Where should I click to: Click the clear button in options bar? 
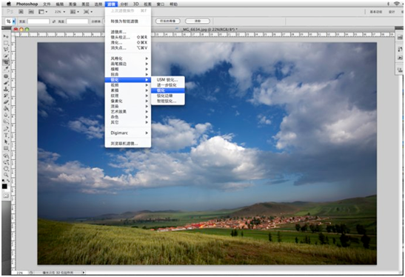[x=198, y=21]
